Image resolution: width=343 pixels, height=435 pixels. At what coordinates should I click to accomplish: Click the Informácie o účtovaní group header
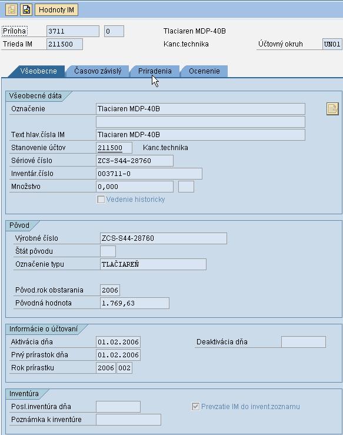44,329
